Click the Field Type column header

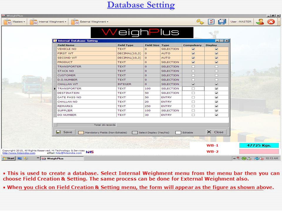(130, 45)
